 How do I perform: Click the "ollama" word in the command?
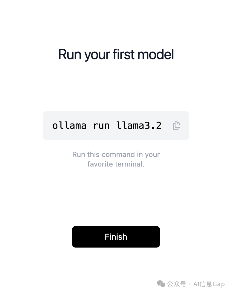[69, 126]
